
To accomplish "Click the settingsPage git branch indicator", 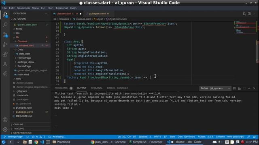I will click(13, 137).
